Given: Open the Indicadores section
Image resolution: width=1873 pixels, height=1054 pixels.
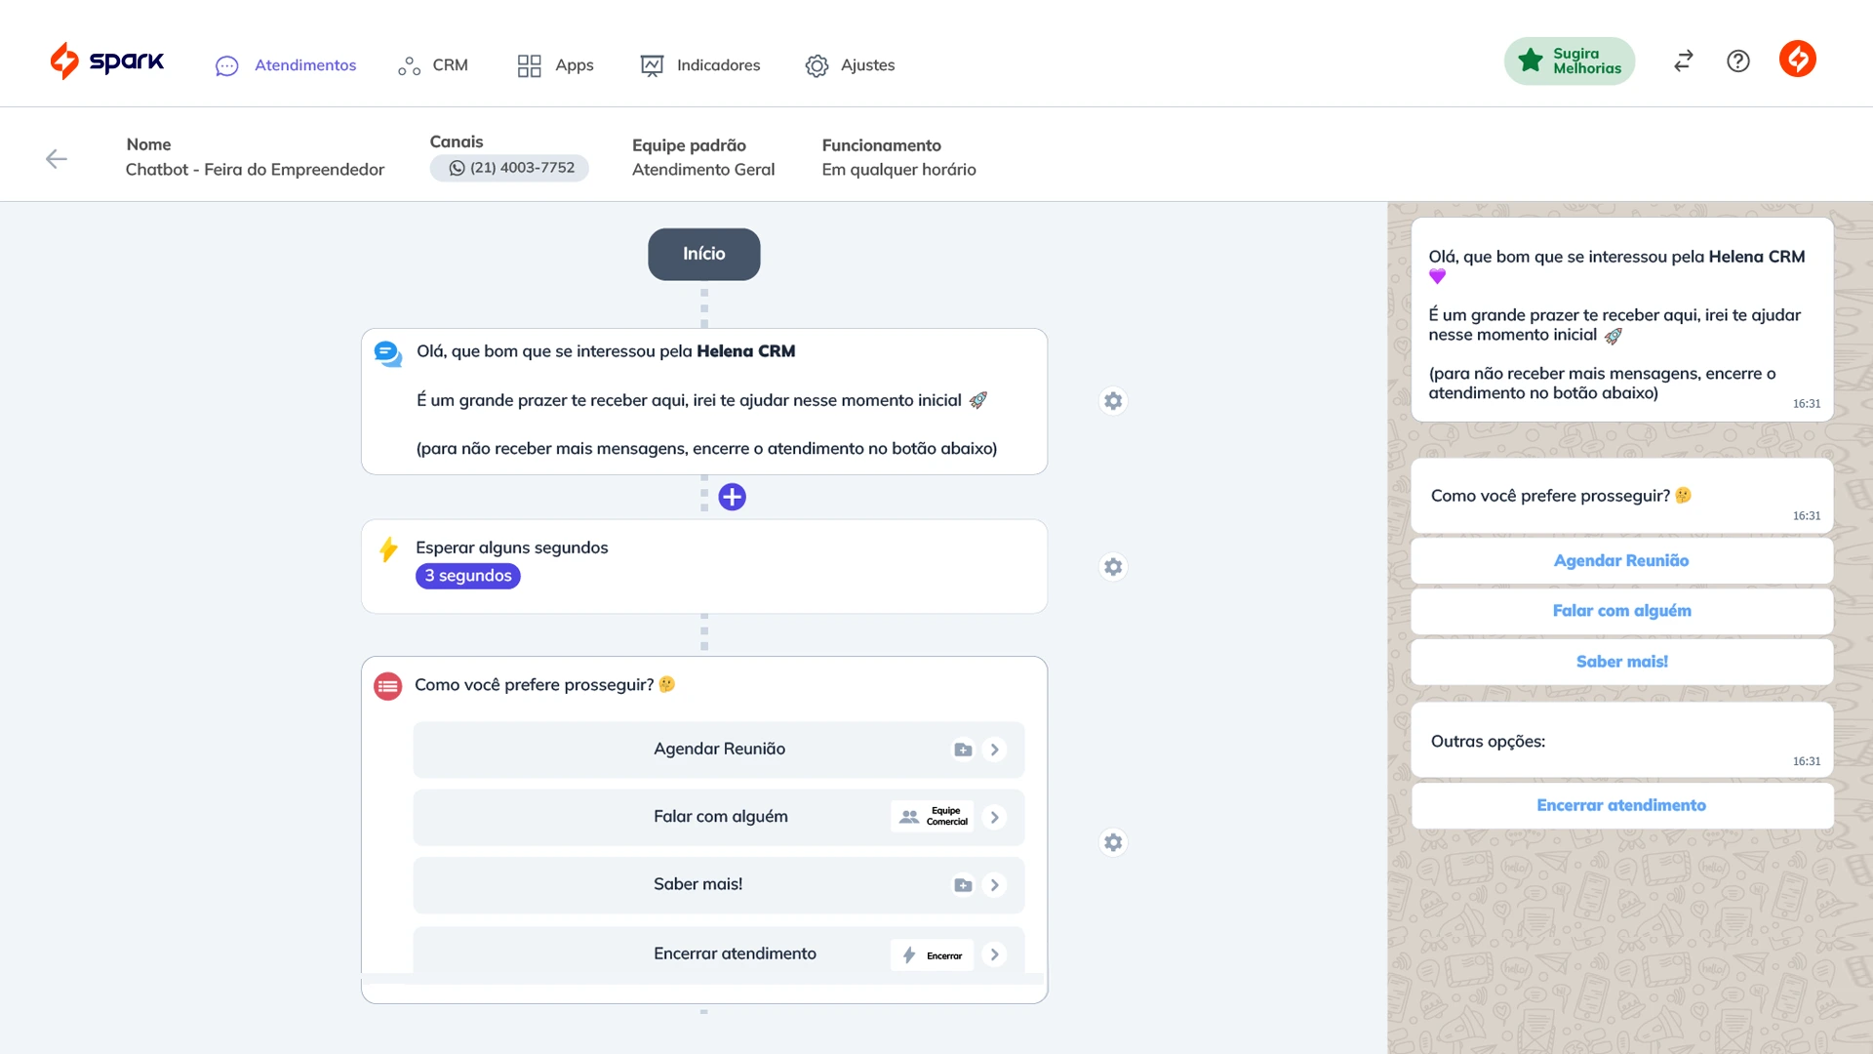Looking at the screenshot, I should point(699,64).
